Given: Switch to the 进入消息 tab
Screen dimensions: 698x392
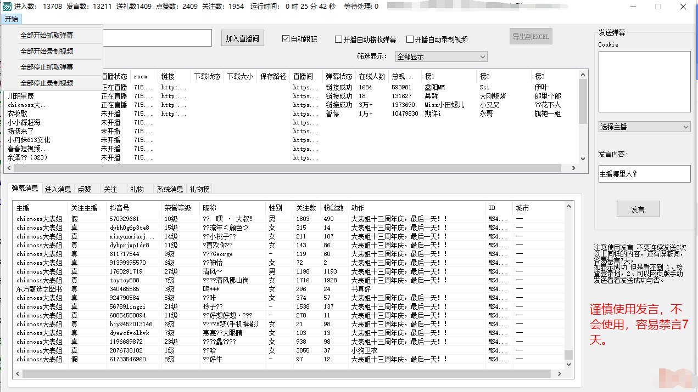Looking at the screenshot, I should (x=58, y=189).
